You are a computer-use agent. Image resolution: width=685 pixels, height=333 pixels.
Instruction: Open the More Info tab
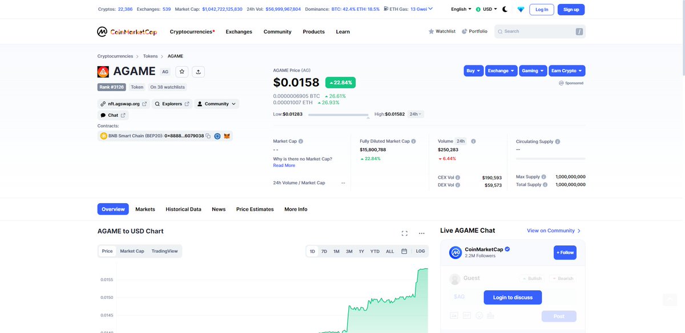pos(296,209)
